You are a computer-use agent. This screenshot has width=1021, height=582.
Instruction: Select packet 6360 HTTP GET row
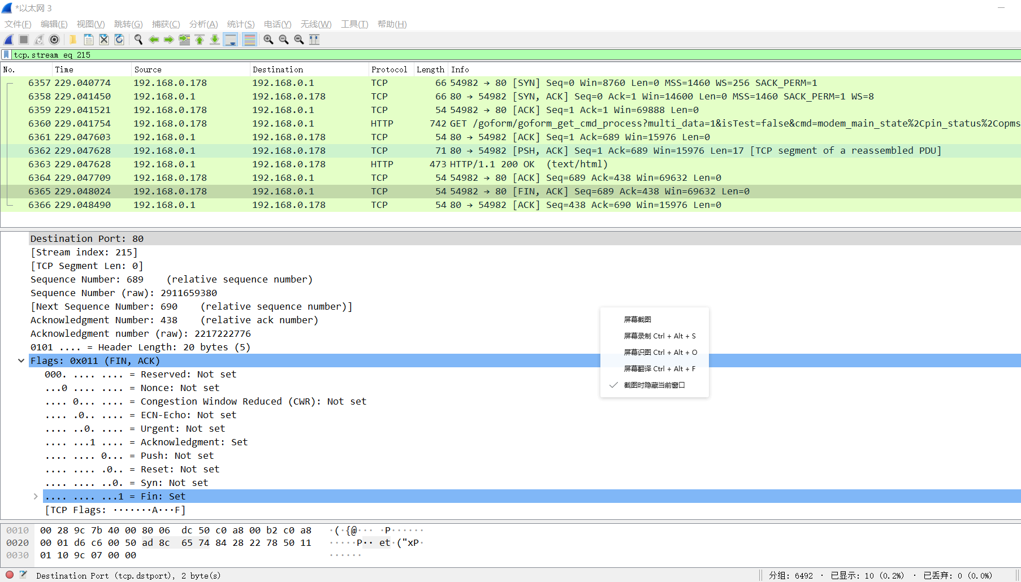510,124
